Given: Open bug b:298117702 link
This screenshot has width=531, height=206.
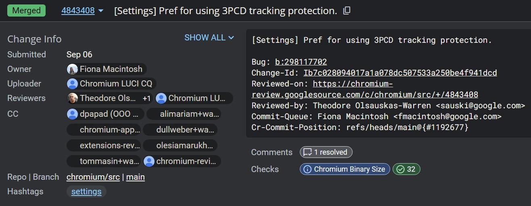Looking at the screenshot, I should coord(301,62).
